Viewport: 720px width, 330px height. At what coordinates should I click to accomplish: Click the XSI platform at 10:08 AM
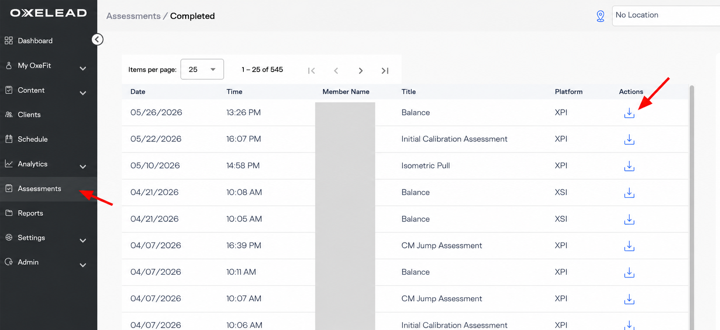point(561,192)
